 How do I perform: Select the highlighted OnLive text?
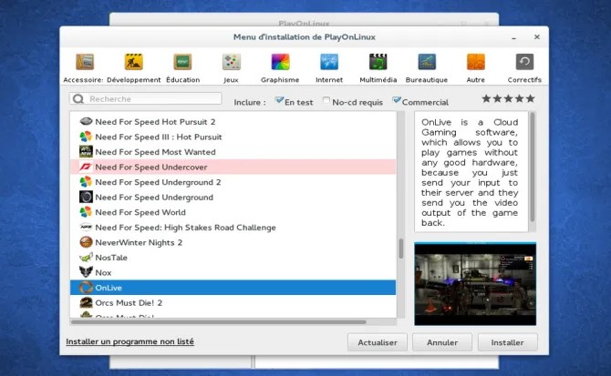point(109,288)
